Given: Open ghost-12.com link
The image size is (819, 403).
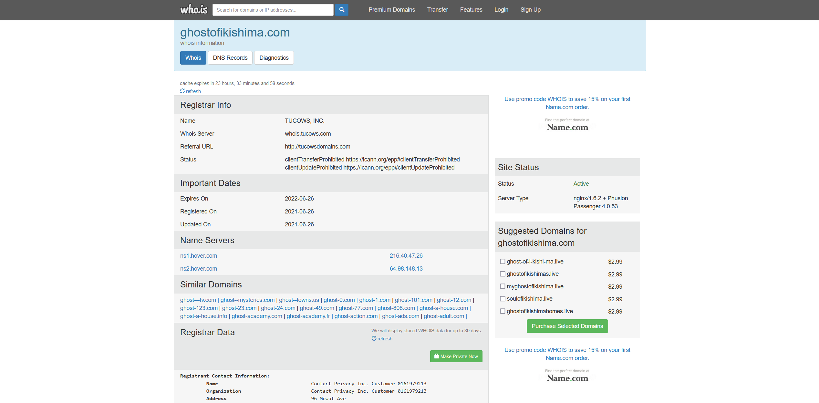Looking at the screenshot, I should 454,300.
